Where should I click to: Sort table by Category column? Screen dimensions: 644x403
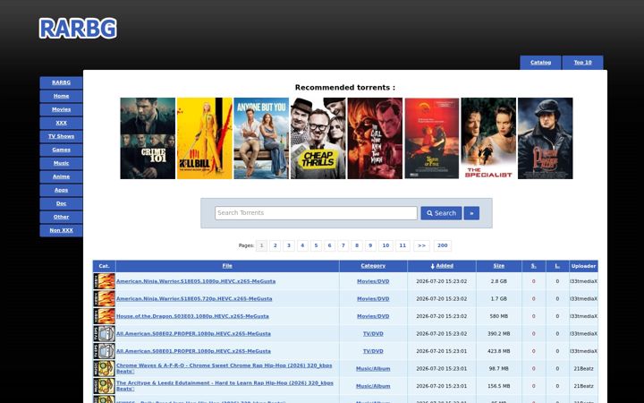pyautogui.click(x=373, y=266)
